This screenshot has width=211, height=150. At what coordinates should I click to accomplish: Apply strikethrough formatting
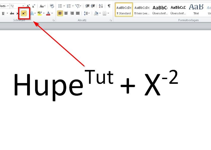[12, 13]
